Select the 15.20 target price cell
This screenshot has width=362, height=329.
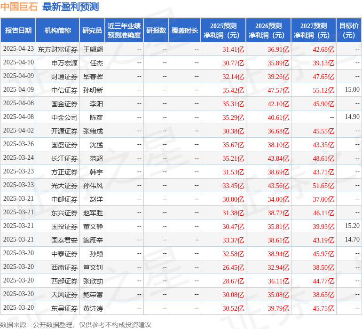(352, 226)
